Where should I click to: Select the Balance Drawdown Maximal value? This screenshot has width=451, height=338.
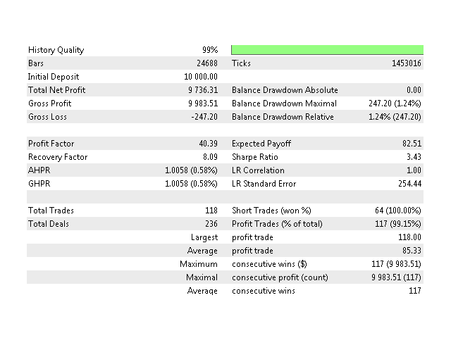click(x=395, y=104)
